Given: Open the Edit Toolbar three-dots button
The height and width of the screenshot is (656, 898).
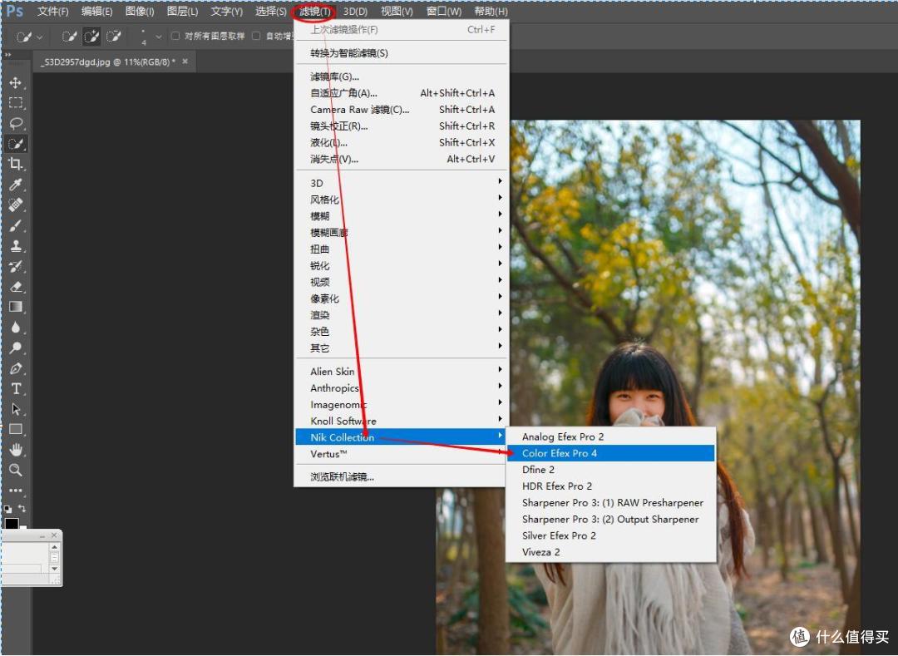Looking at the screenshot, I should (16, 490).
